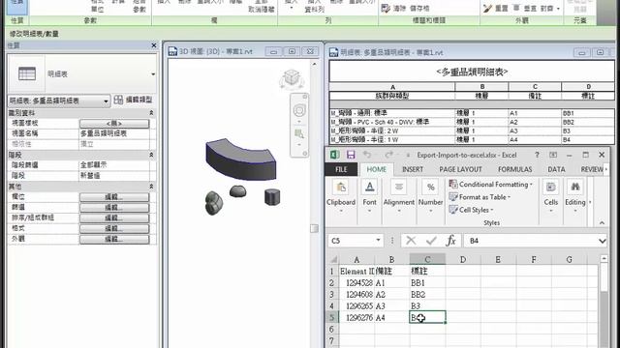Switch to the Excel HOME tab
This screenshot has height=348, width=620.
click(377, 169)
